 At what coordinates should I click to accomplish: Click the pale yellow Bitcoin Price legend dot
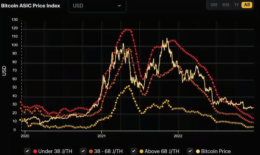(198, 151)
